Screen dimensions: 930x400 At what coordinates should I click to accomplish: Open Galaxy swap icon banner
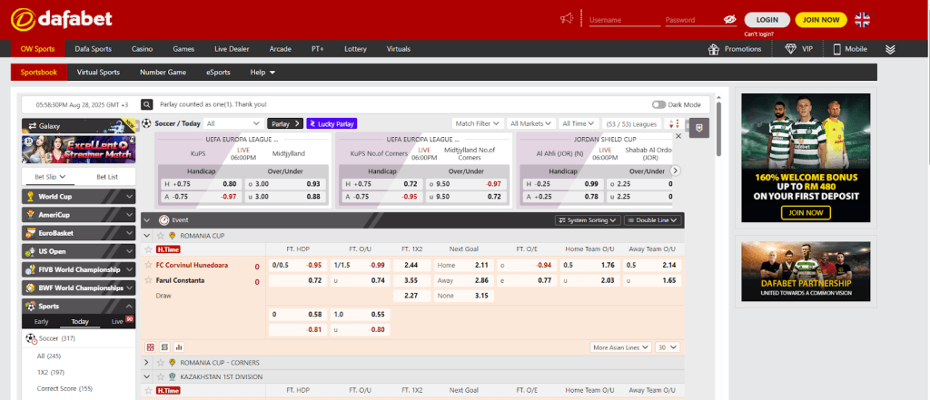click(78, 126)
